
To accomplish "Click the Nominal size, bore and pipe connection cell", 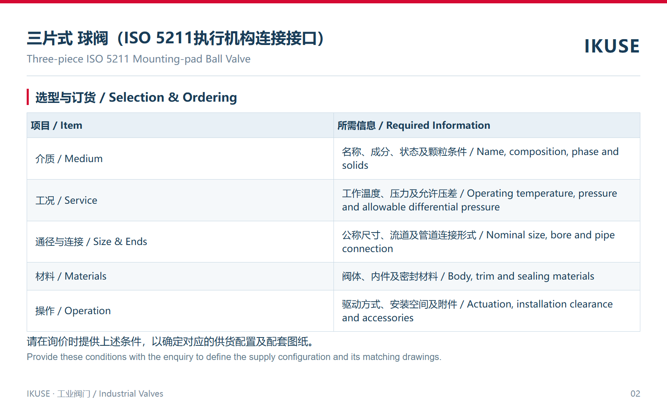I will (x=487, y=242).
